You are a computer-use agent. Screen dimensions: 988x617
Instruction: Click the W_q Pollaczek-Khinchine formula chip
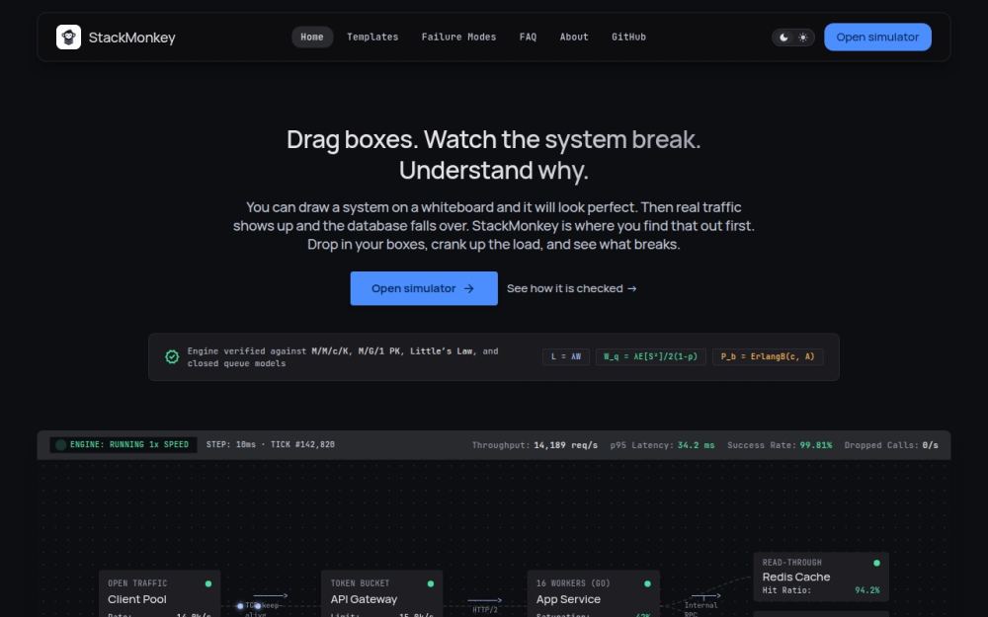tap(650, 357)
